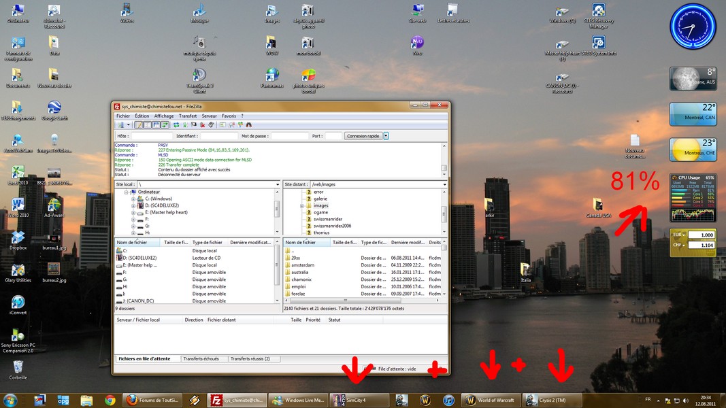Select the Dropbox desktop icon
Viewport: 726px width, 408px height.
pos(18,240)
